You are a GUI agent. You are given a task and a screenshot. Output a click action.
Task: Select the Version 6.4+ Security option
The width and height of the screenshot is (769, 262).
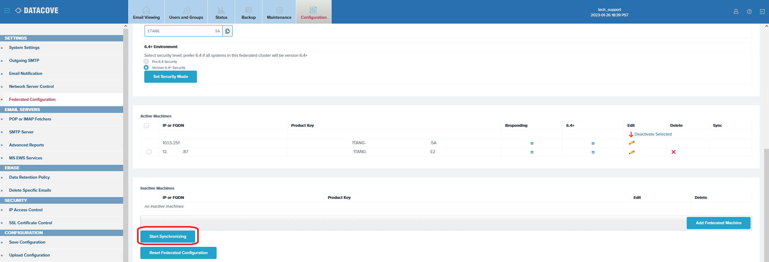(146, 67)
